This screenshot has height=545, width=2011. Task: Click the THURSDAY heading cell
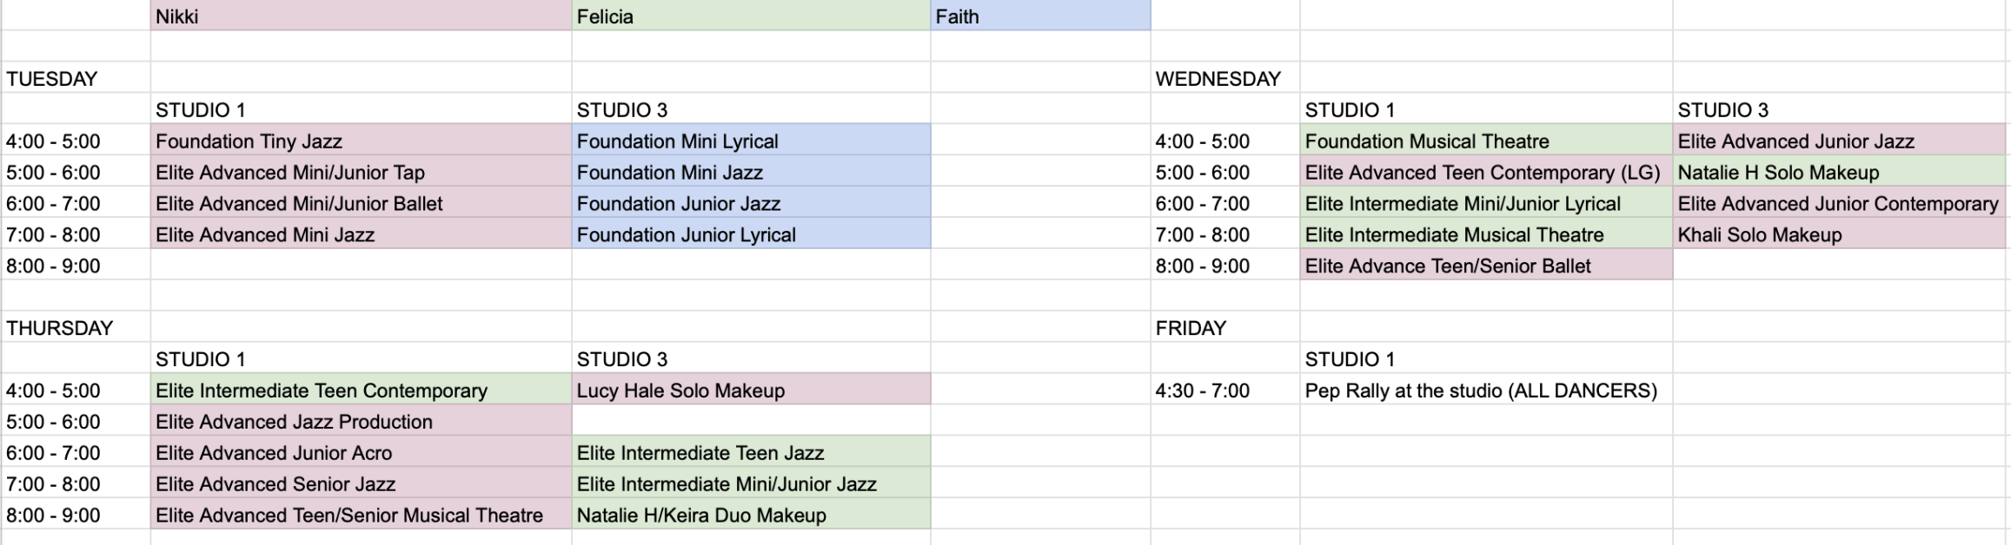[x=76, y=327]
